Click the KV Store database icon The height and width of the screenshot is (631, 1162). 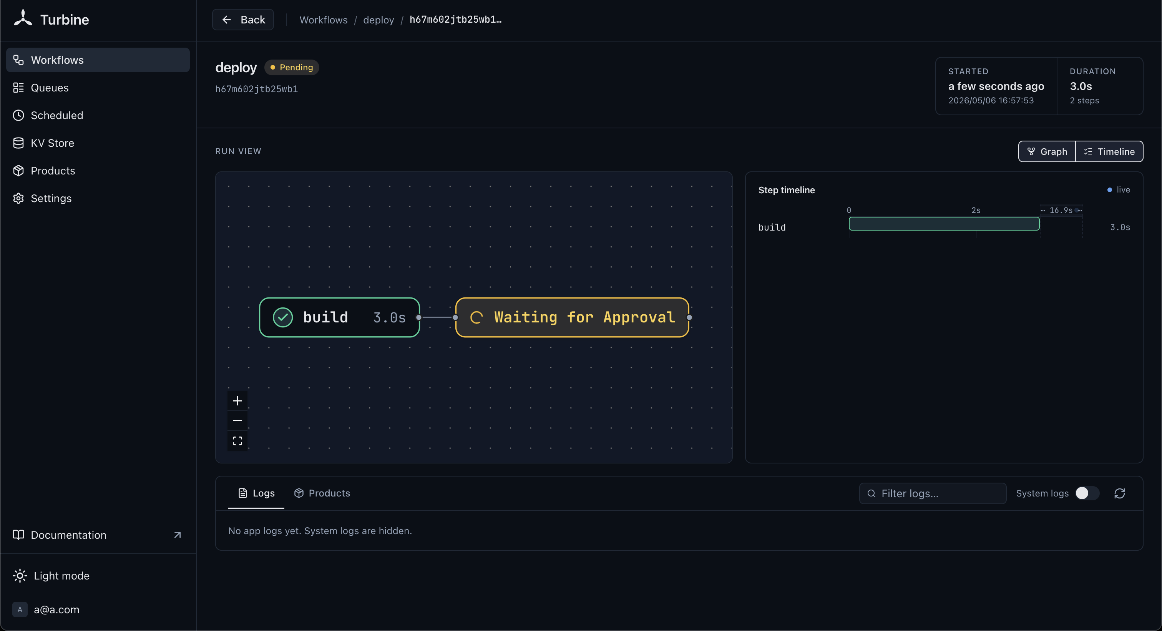(x=18, y=143)
